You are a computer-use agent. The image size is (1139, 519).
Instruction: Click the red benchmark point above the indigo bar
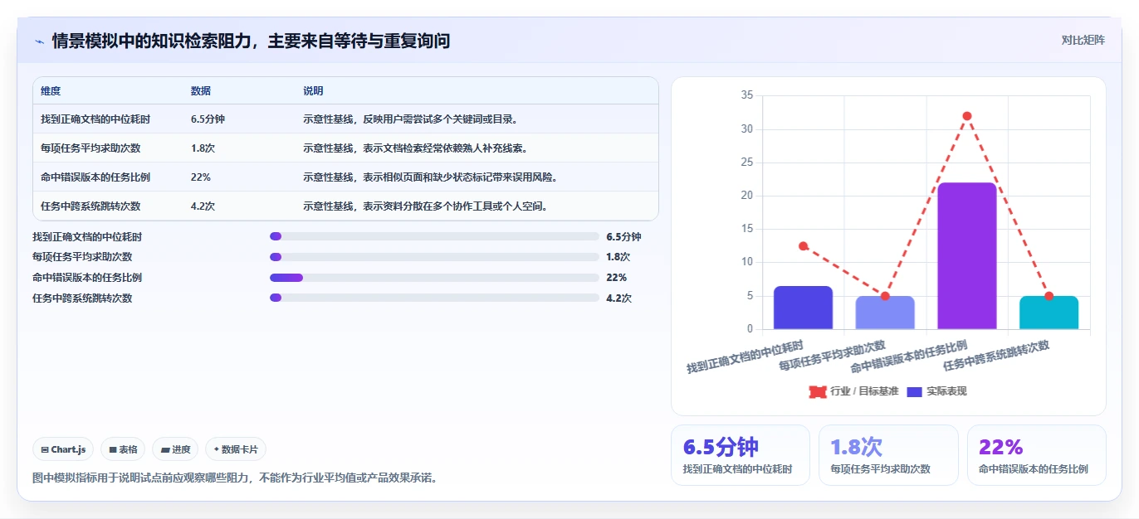tap(803, 246)
